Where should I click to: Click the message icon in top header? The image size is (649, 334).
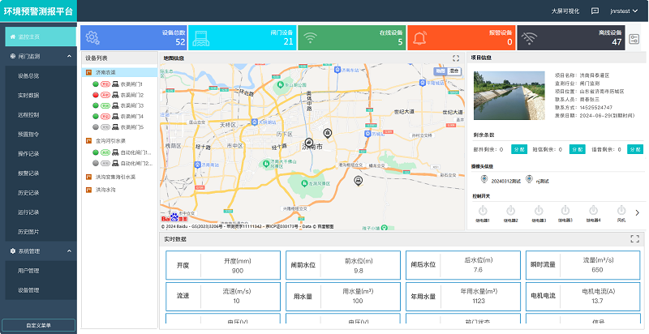[595, 11]
